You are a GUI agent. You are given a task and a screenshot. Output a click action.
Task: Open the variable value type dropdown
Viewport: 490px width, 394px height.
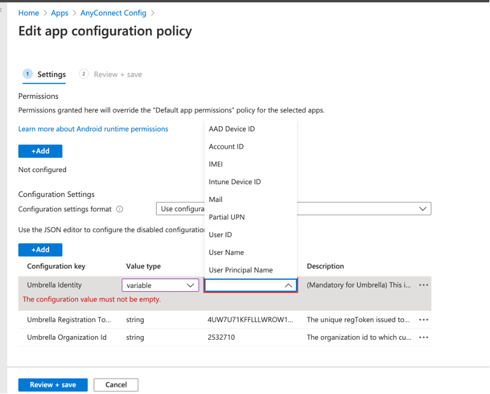(160, 286)
